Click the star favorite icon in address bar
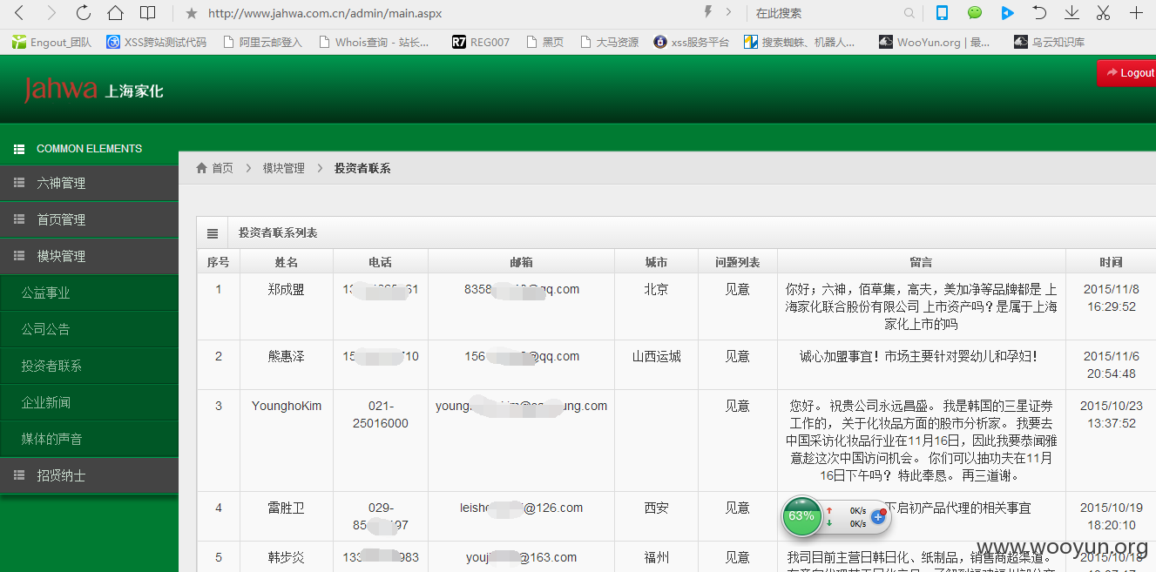The width and height of the screenshot is (1156, 572). (191, 13)
